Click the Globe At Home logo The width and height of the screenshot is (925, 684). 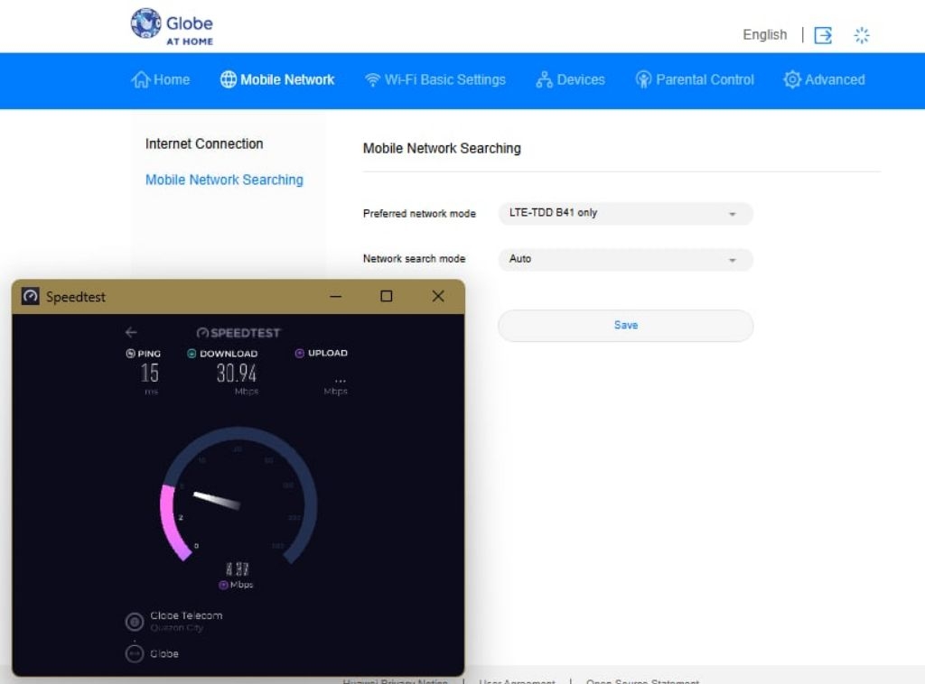point(172,26)
